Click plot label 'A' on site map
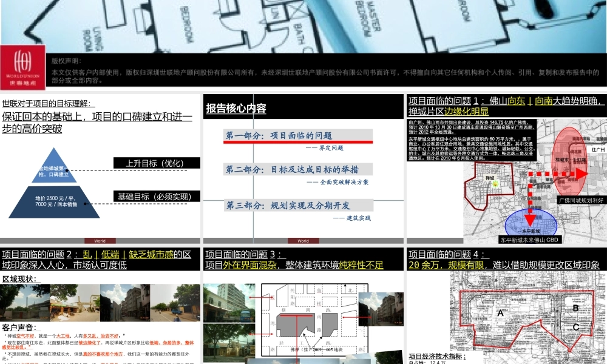The height and width of the screenshot is (364, 607). point(500,313)
